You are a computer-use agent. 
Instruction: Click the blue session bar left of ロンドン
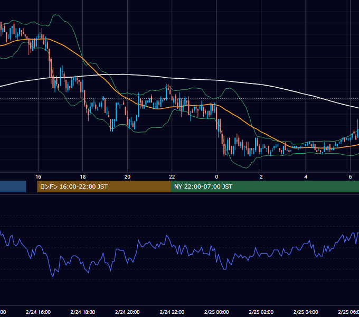tap(13, 187)
